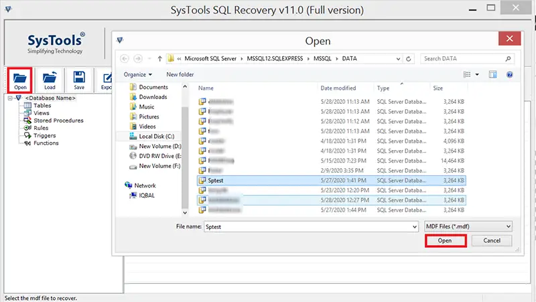536x302 pixels.
Task: Toggle the preview pane icon
Action: [492, 74]
